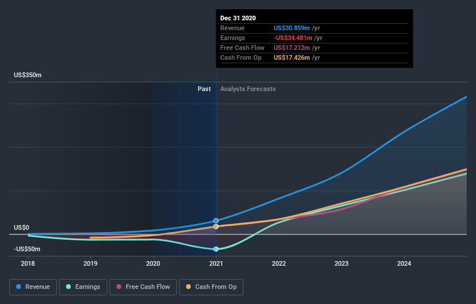This screenshot has height=304, width=476.
Task: Click the 2023 x-axis label
Action: tap(341, 263)
